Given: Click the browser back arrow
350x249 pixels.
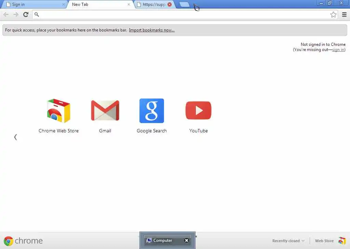Looking at the screenshot, I should (x=6, y=14).
